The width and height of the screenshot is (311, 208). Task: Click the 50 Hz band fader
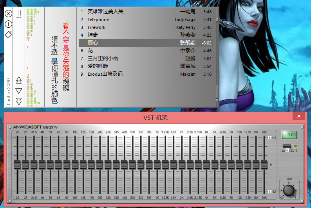51,165
